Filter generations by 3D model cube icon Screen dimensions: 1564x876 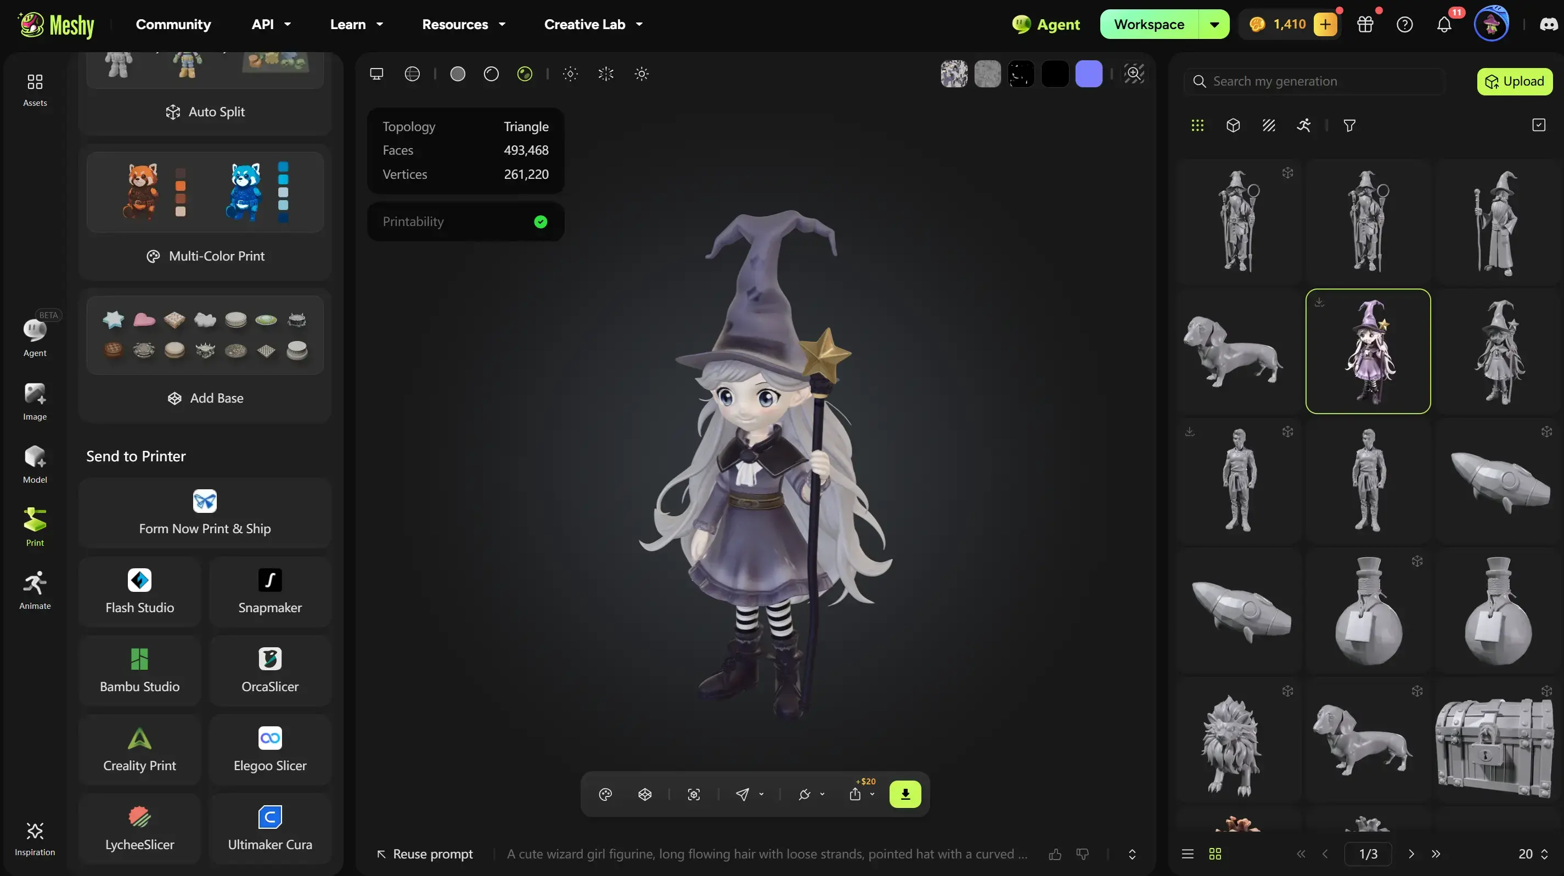[x=1233, y=126]
